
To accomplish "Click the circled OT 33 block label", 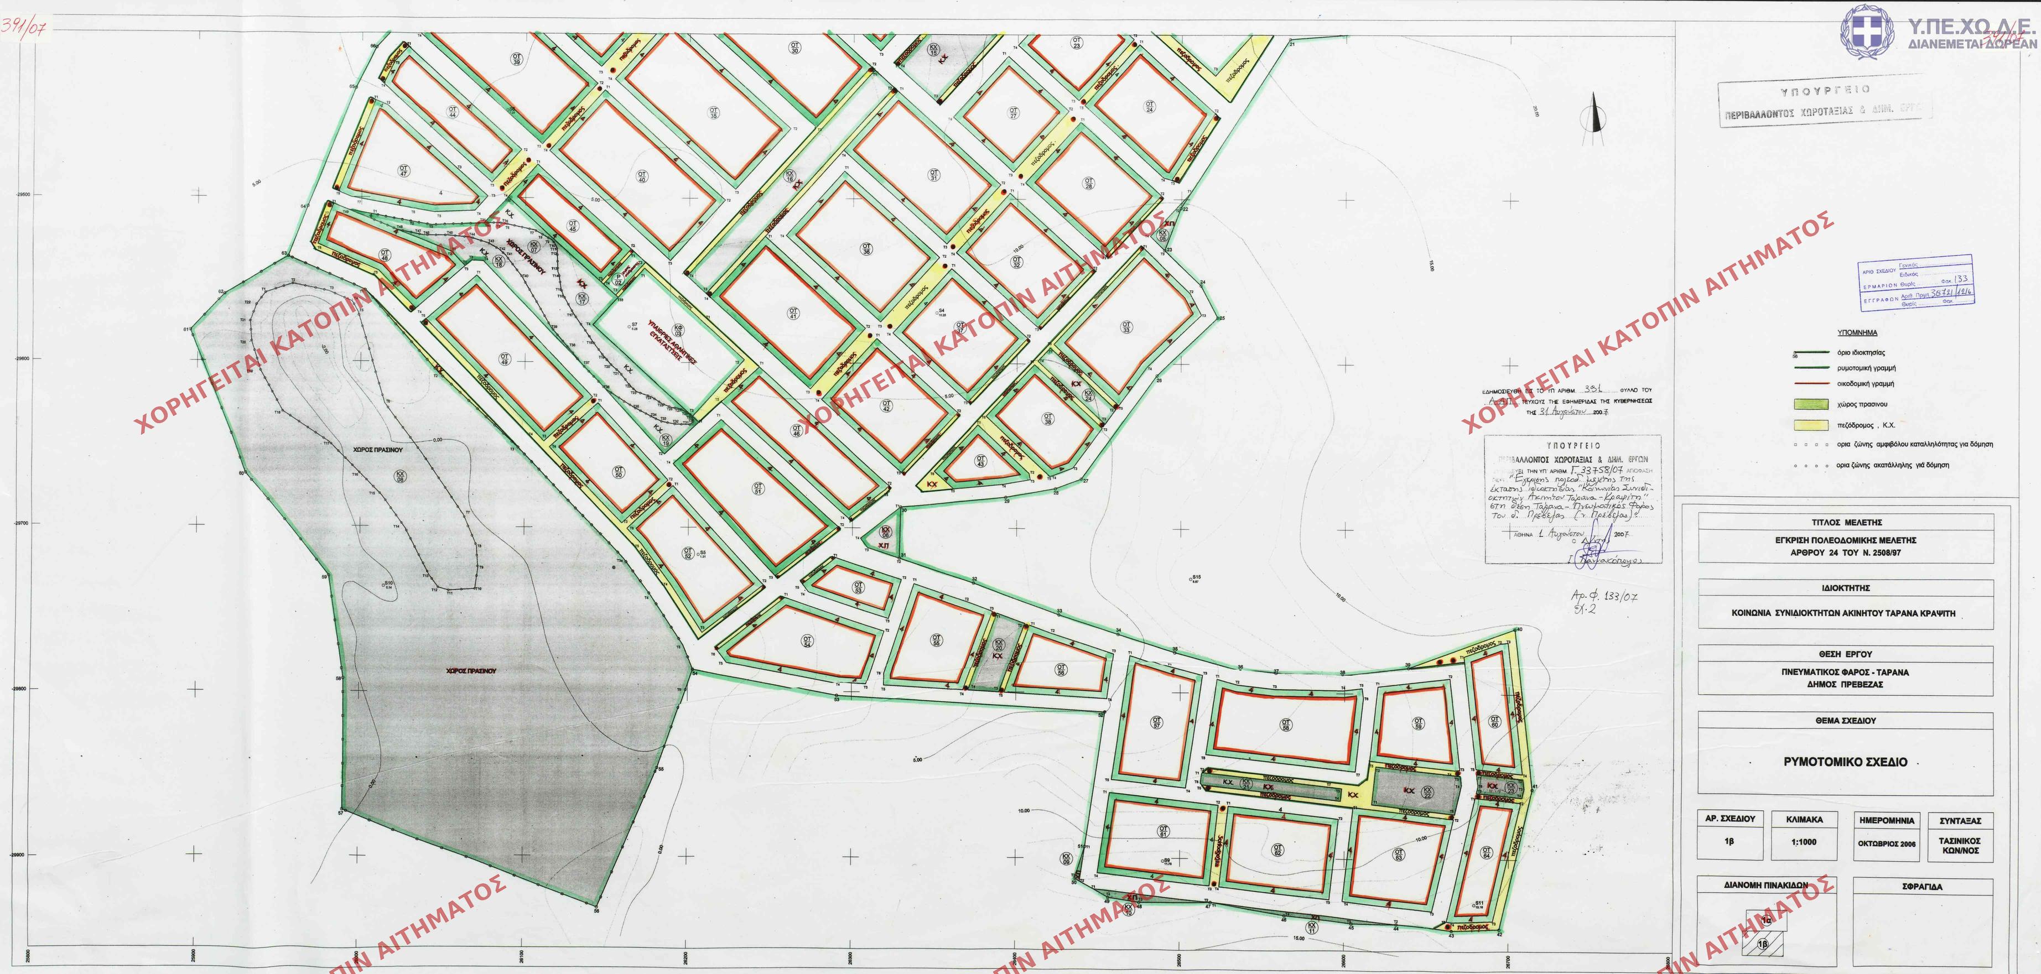I will point(1126,326).
